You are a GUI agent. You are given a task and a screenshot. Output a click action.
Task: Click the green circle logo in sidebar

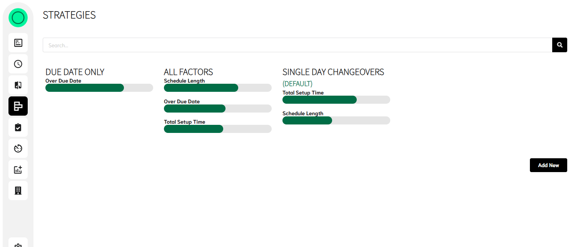(x=18, y=18)
